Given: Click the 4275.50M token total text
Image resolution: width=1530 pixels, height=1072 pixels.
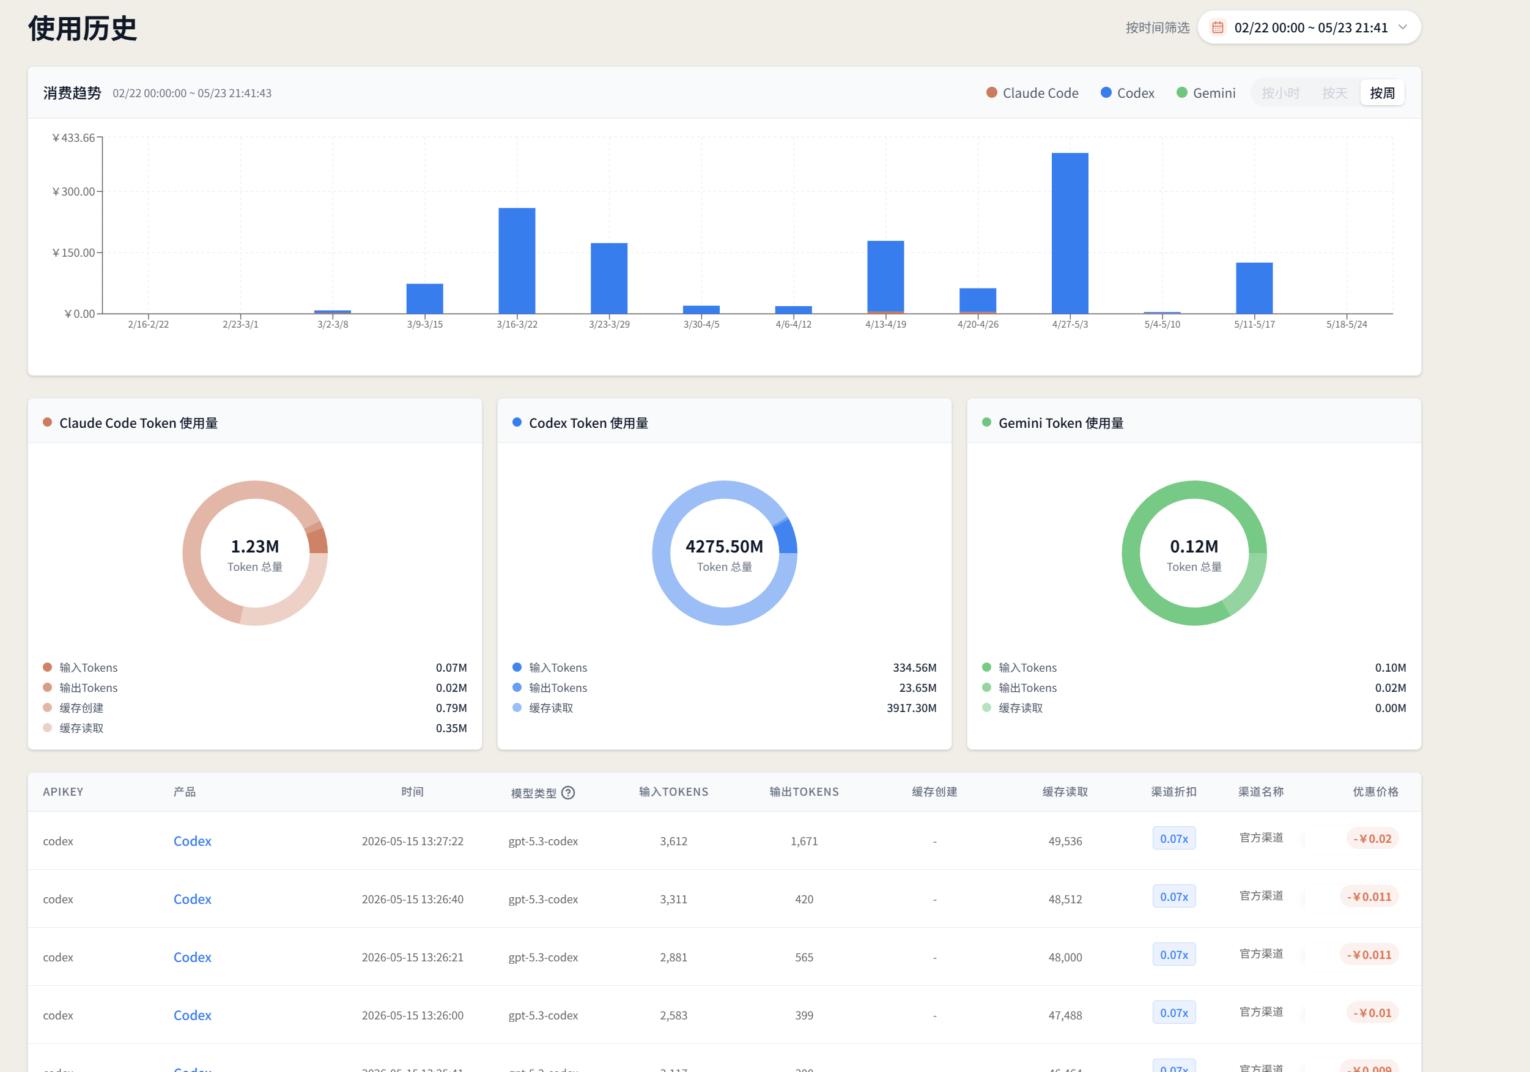Looking at the screenshot, I should 725,546.
